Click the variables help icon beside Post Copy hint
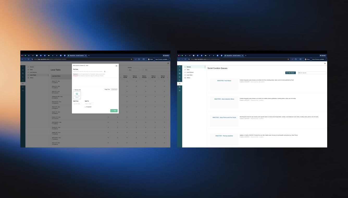 point(105,71)
